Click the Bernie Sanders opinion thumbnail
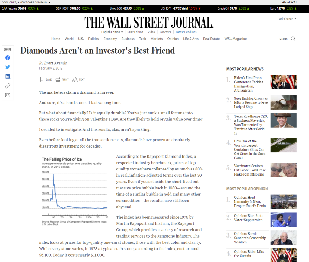The image size is (309, 262). (283, 238)
